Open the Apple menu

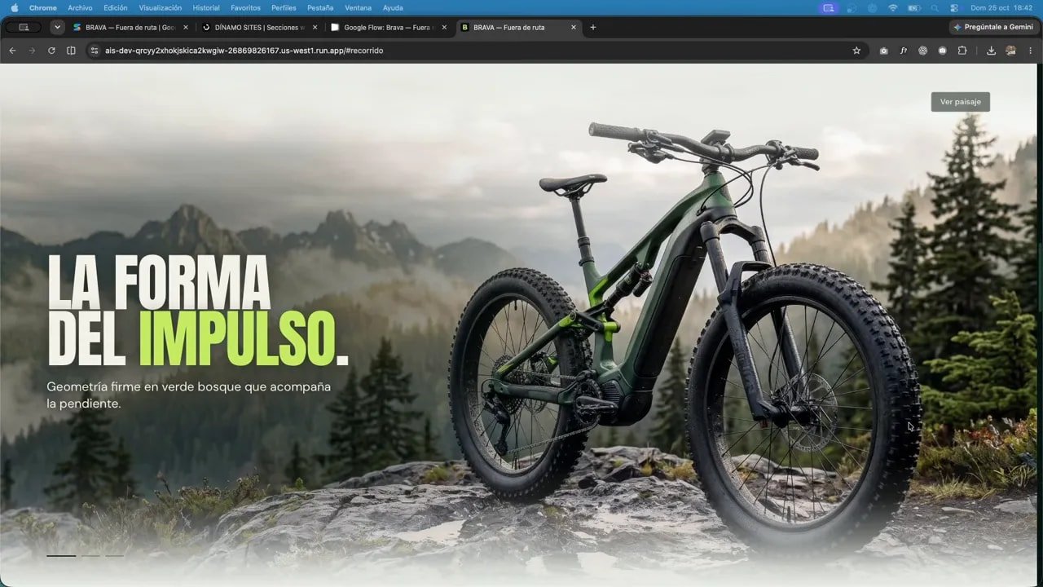coord(14,7)
